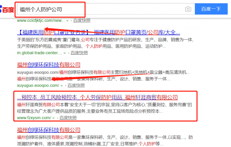
Task: Click the www.fzxysm.com green URL
Action: [34, 118]
